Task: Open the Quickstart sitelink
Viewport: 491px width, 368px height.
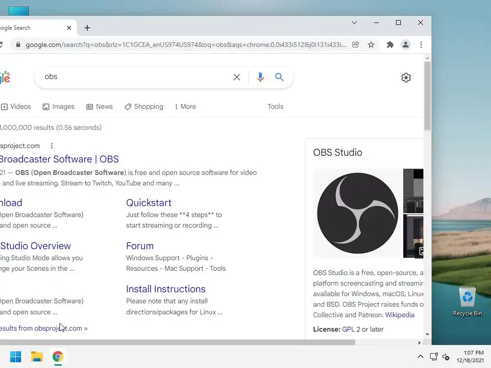Action: (x=149, y=203)
